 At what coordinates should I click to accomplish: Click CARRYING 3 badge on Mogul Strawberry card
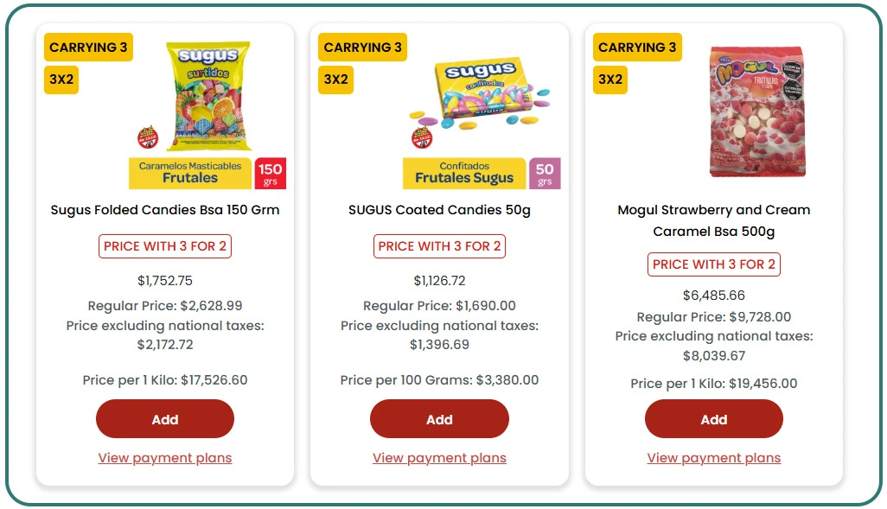click(637, 48)
